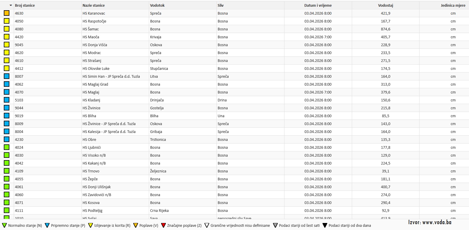Screen dimensions: 469x230
Task: Click the yellow Izlijevanje iz korita triangle
Action: (91, 225)
